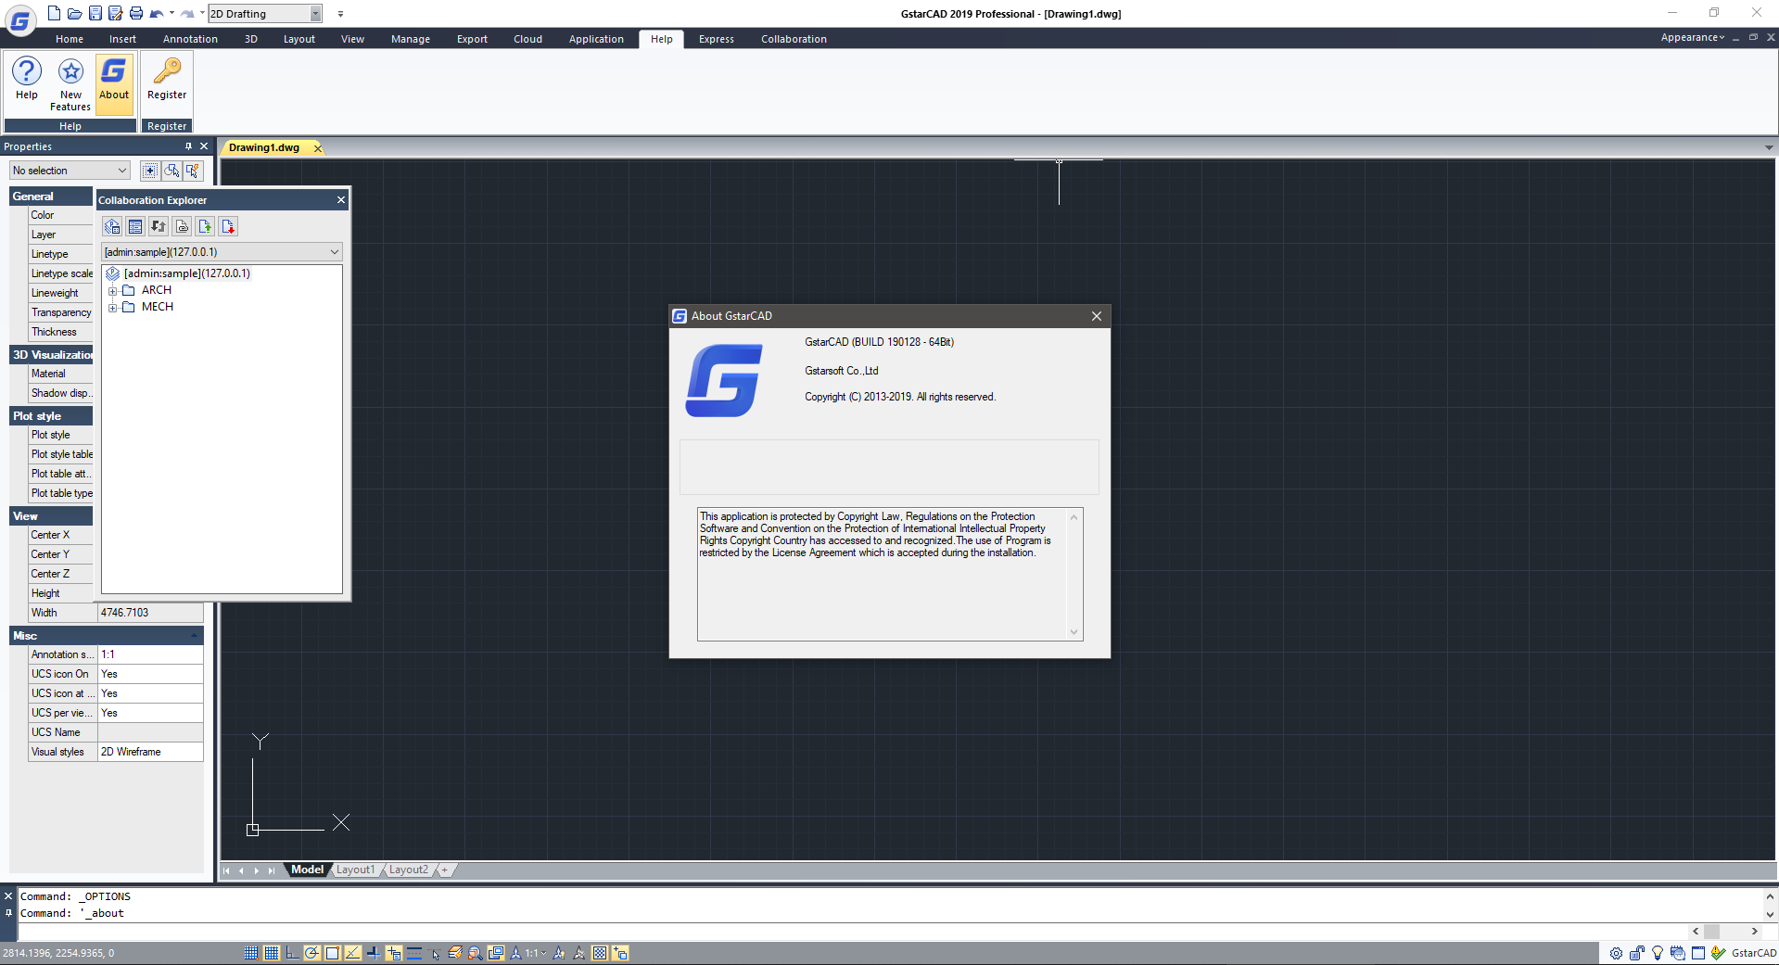Undo the last action

[156, 13]
